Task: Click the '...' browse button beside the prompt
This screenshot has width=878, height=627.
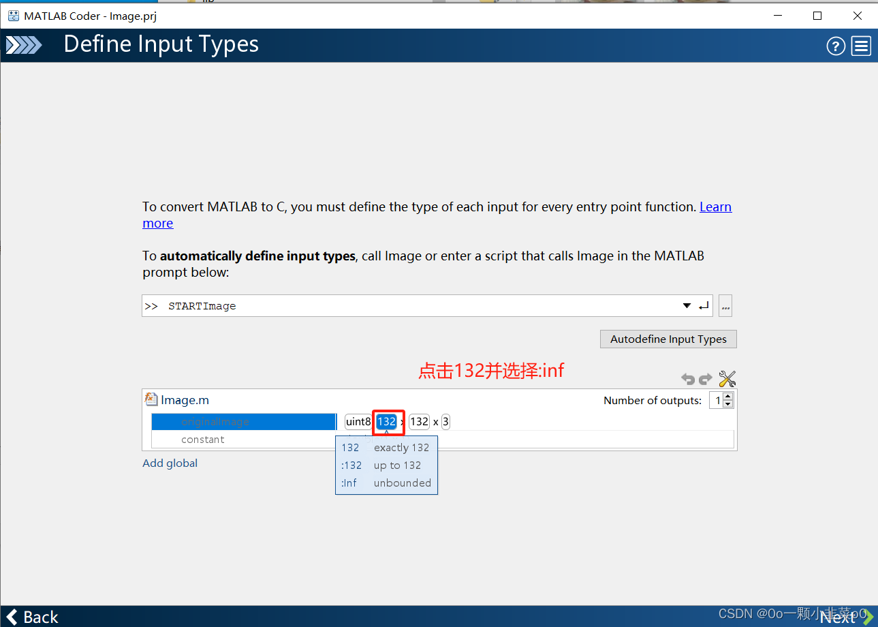Action: tap(725, 305)
